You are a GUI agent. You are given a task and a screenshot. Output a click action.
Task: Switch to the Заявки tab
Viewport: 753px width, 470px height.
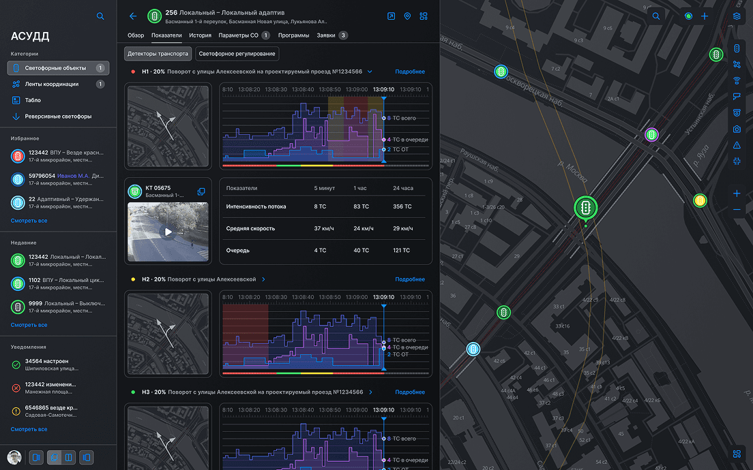(326, 35)
